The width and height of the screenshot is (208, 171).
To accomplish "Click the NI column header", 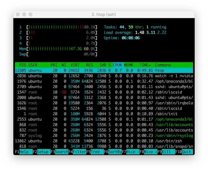I will tap(64, 65).
